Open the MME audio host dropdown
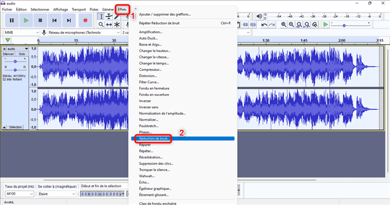This screenshot has width=390, height=205. pyautogui.click(x=22, y=32)
